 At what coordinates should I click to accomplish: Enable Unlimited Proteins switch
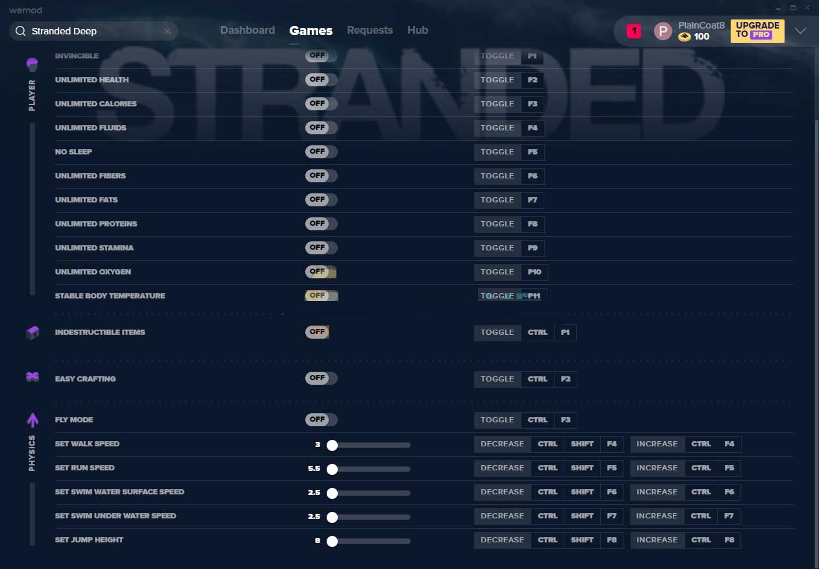coord(321,224)
